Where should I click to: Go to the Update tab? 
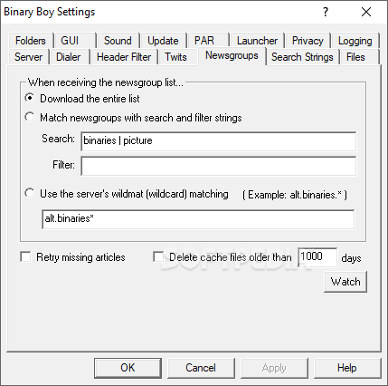tap(163, 41)
